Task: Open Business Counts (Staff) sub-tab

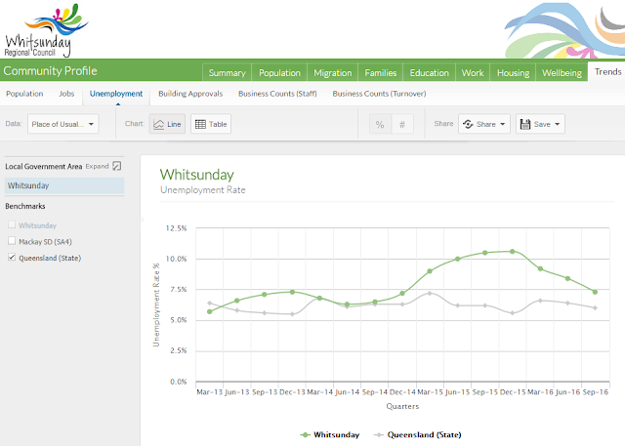Action: tap(277, 94)
